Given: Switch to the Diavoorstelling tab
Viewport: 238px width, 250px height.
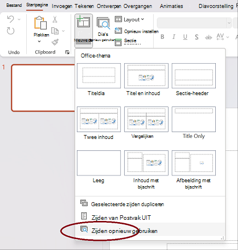Looking at the screenshot, I should (x=216, y=6).
